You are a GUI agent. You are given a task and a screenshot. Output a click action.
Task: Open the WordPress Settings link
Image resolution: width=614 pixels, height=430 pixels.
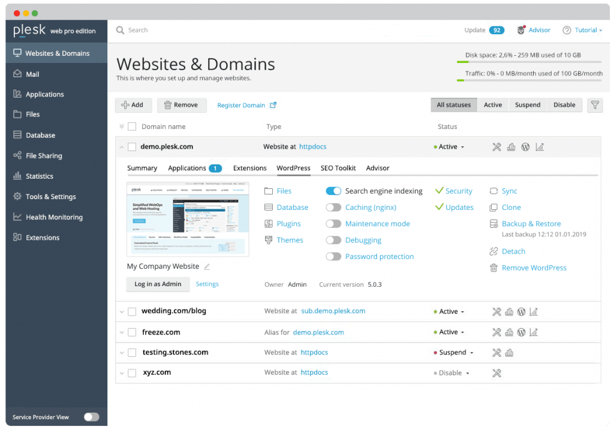[207, 284]
